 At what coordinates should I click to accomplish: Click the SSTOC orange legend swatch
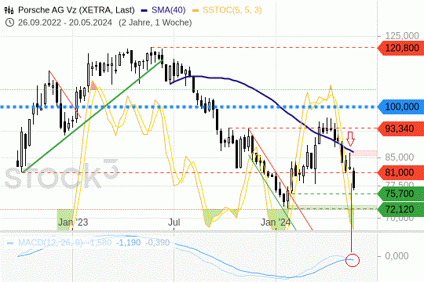tap(196, 10)
